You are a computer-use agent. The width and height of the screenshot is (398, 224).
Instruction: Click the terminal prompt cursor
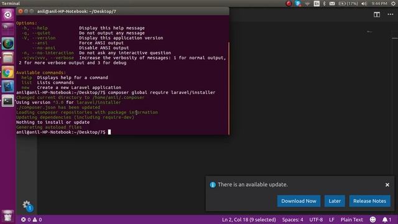109,132
